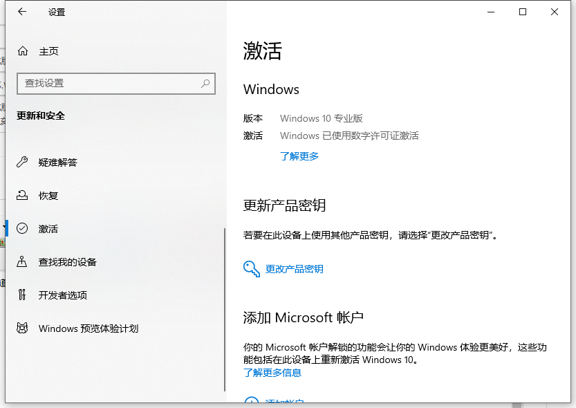
Task: Click the 疑难解答 wrench icon
Action: tap(22, 162)
